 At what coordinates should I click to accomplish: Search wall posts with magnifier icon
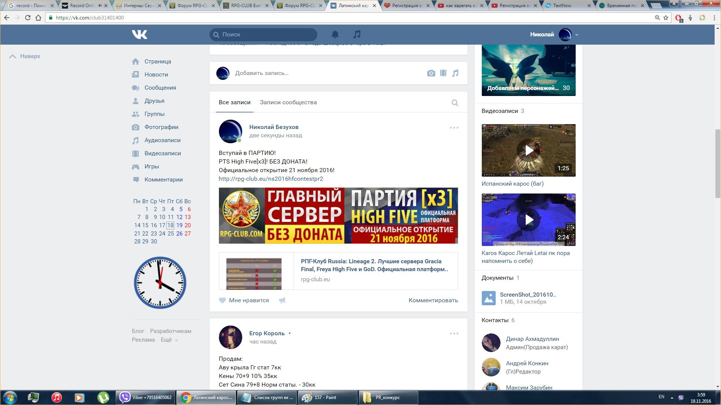point(455,103)
